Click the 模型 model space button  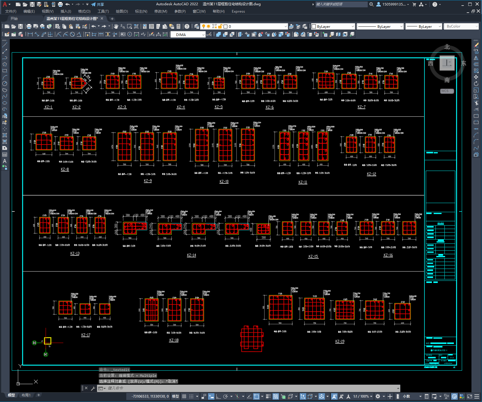pos(175,396)
